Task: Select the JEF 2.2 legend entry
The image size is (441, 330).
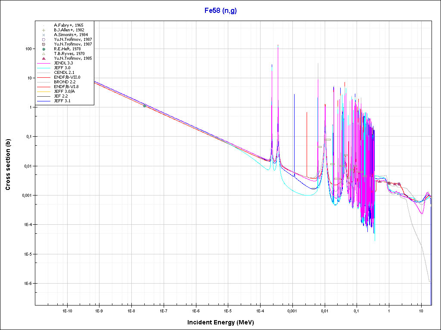Action: point(62,96)
